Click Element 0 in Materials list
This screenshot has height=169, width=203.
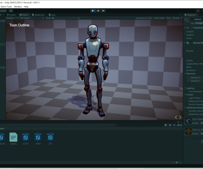click(195, 78)
